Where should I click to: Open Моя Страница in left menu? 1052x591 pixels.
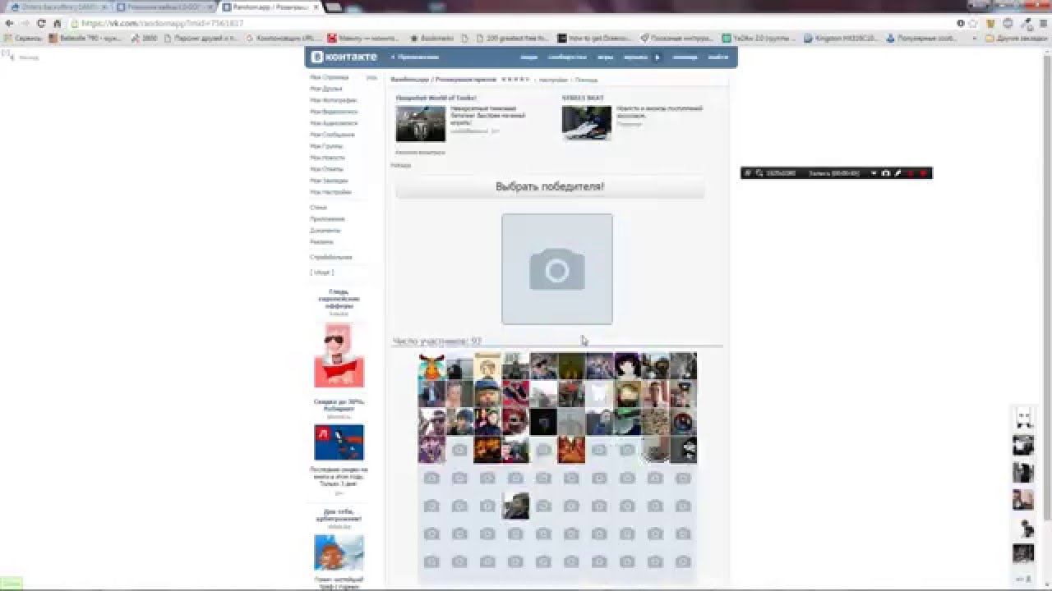click(330, 77)
